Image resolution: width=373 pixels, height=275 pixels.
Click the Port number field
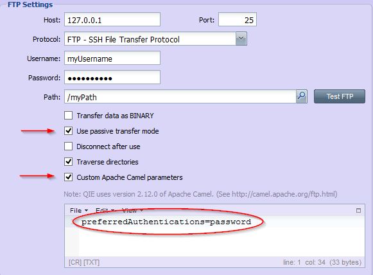pos(238,19)
